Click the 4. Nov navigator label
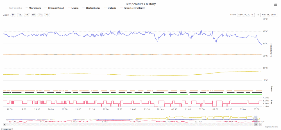 coord(74,122)
